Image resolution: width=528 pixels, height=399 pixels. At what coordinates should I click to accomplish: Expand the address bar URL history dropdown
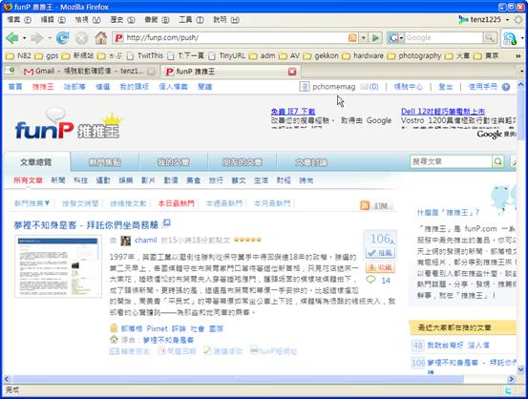click(x=364, y=38)
